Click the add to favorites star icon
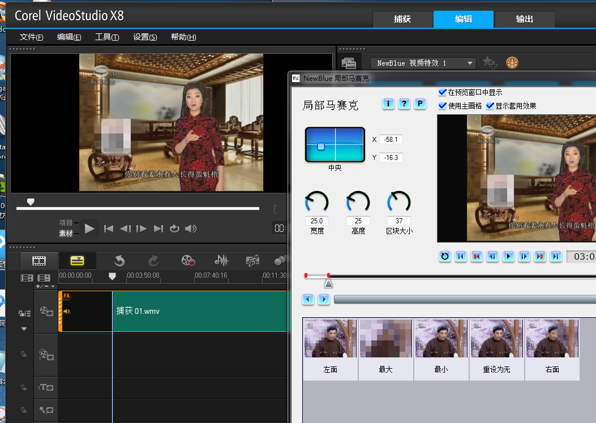This screenshot has width=596, height=423. pyautogui.click(x=490, y=63)
